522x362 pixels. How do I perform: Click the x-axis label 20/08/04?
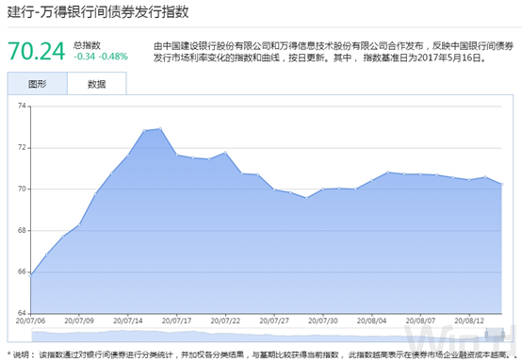(372, 321)
